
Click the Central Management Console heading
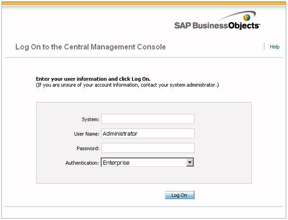[x=91, y=47]
